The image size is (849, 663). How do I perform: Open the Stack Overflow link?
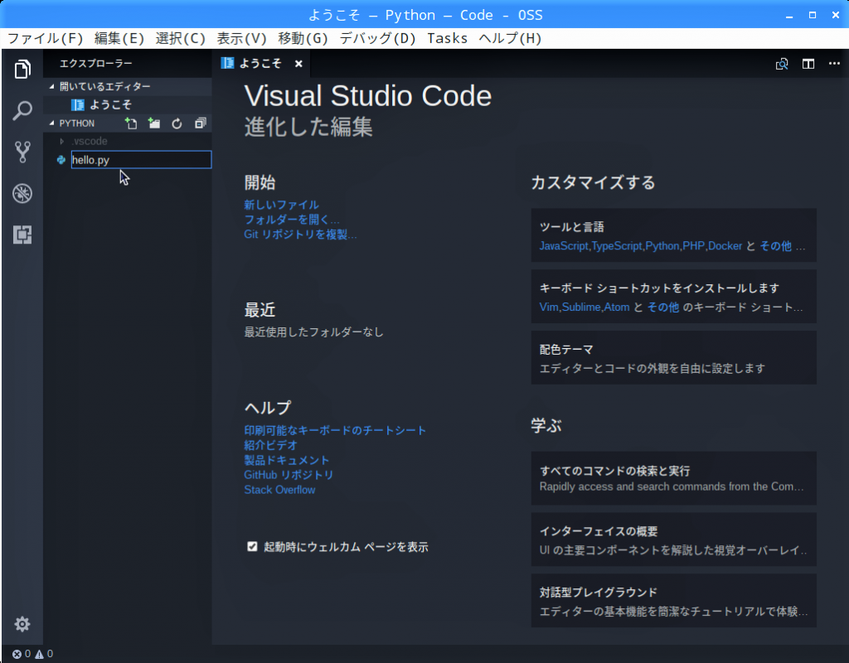pos(279,490)
